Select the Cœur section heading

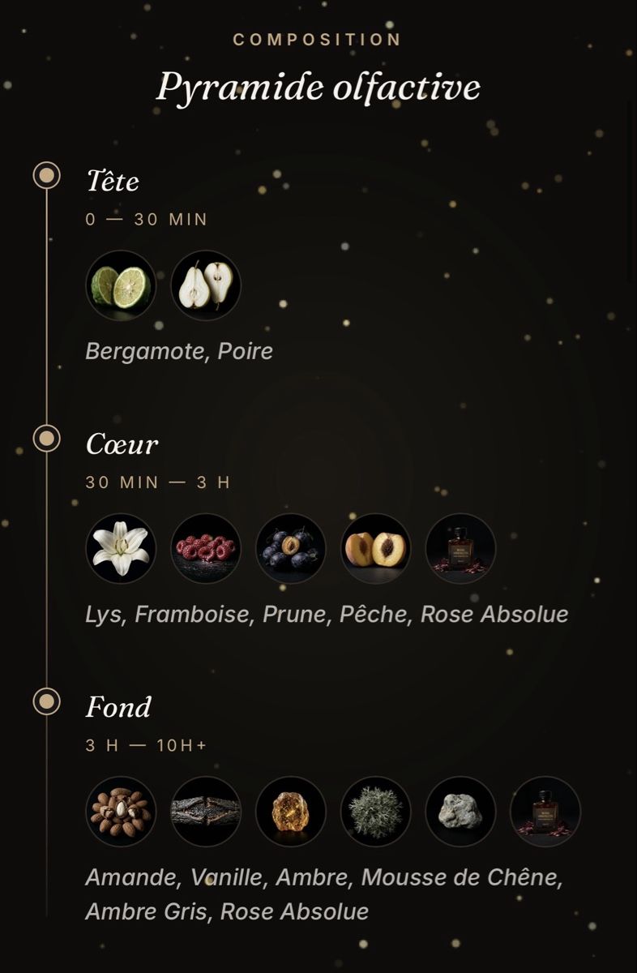[x=122, y=444]
